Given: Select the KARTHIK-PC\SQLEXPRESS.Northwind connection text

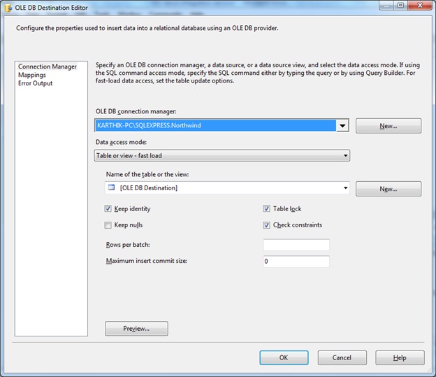Looking at the screenshot, I should (x=149, y=125).
